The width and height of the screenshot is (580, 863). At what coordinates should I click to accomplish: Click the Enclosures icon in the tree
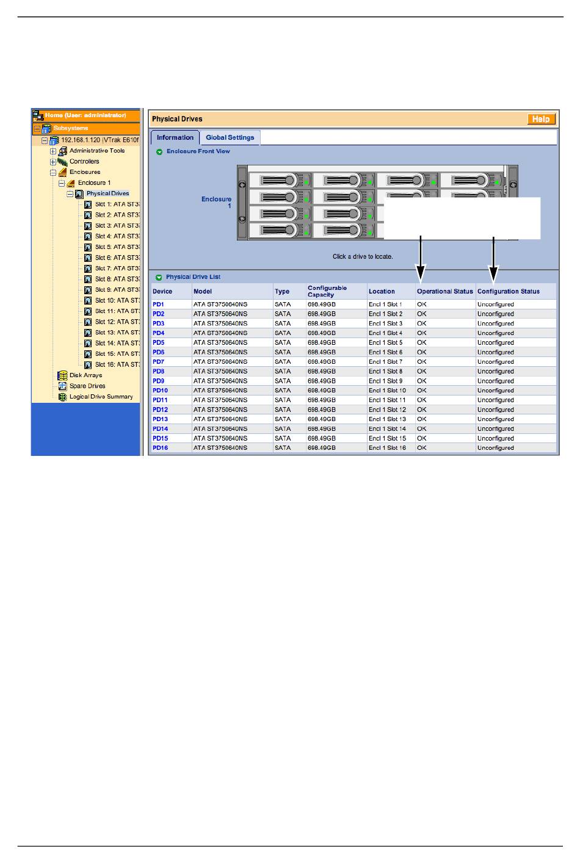(x=62, y=172)
